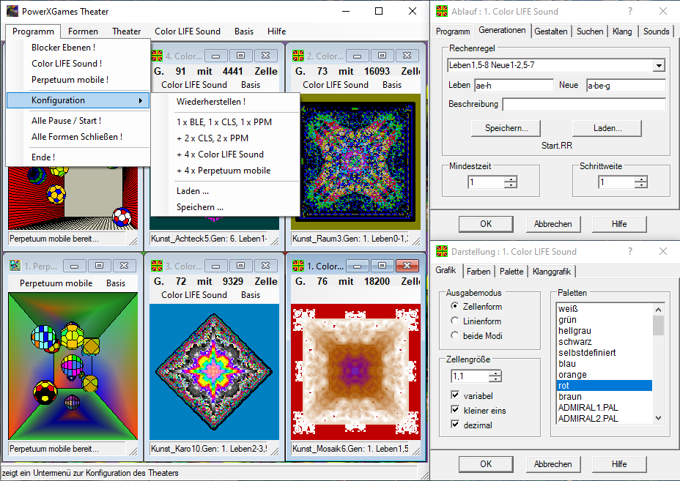Choose the beide Modi radio option

point(454,335)
